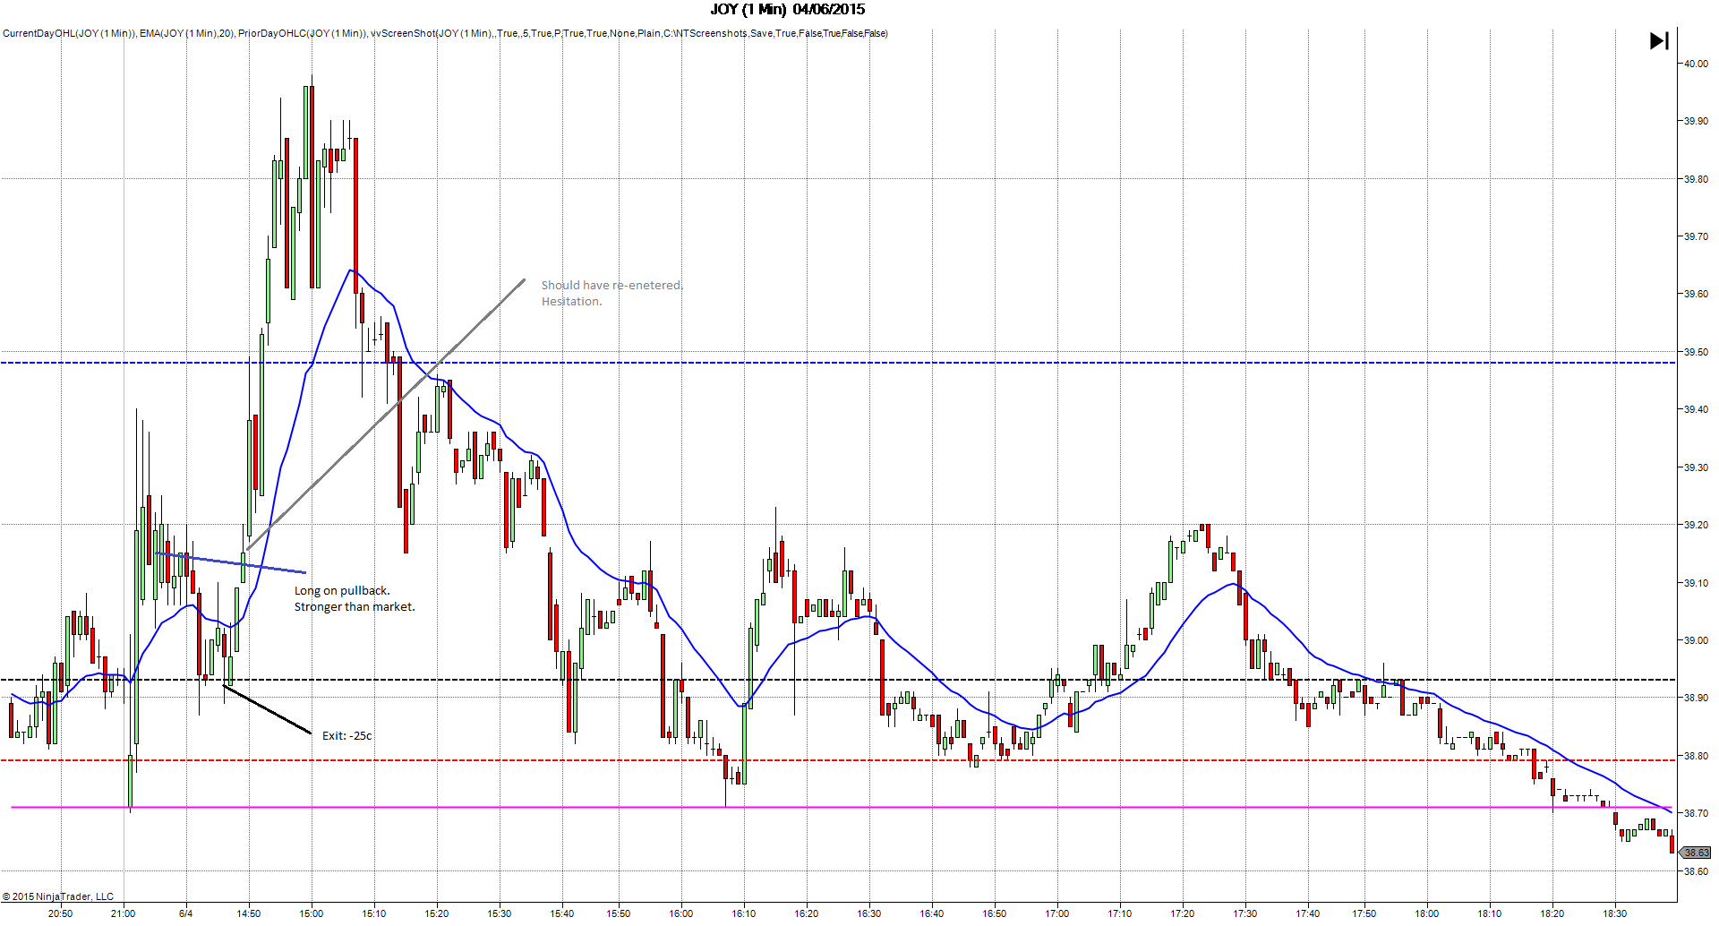Select the red dashed horizontal line
The width and height of the screenshot is (1719, 926).
838,760
